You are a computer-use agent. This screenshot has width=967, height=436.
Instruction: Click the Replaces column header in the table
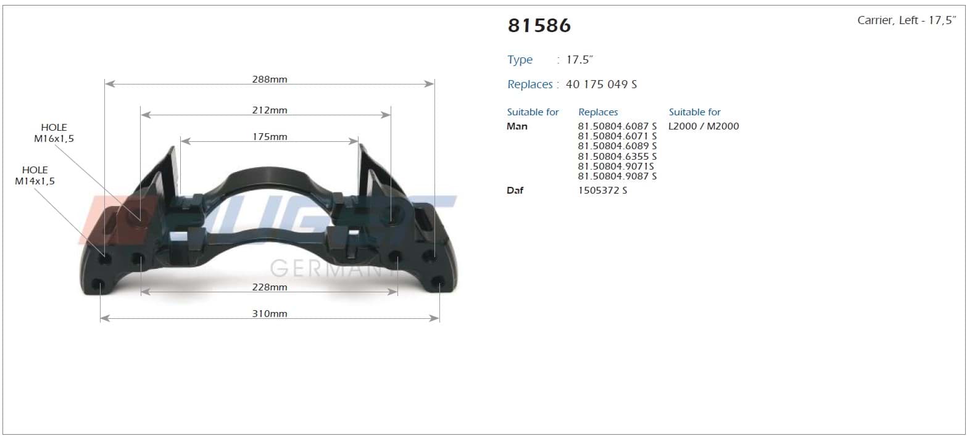598,112
